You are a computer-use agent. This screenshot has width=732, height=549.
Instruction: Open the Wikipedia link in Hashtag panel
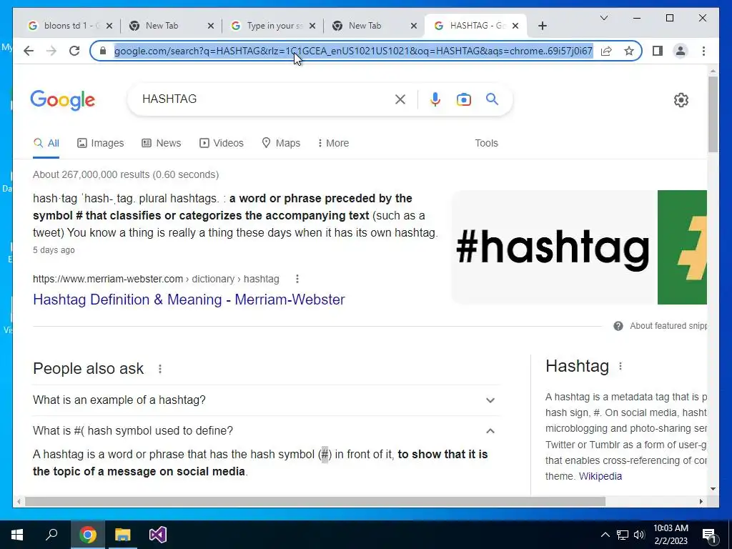600,476
